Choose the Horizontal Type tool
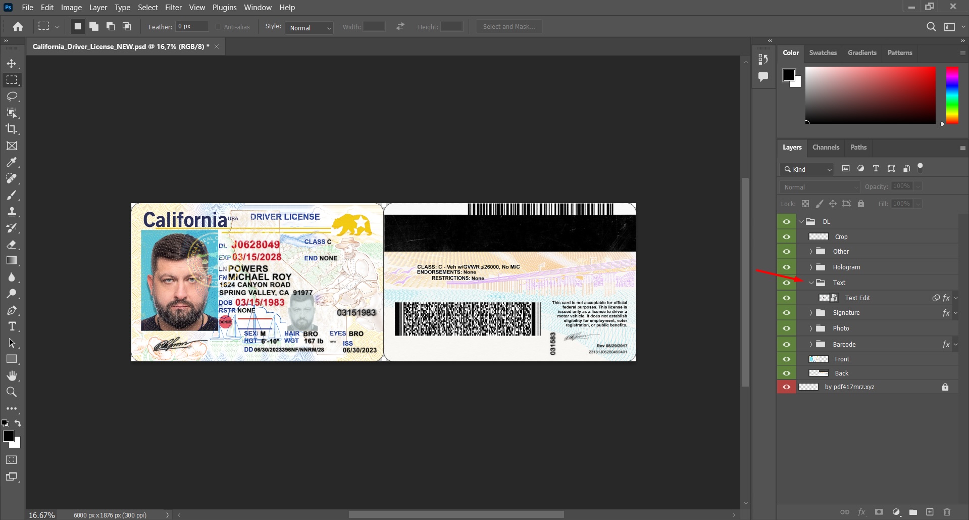The image size is (969, 520). [12, 326]
